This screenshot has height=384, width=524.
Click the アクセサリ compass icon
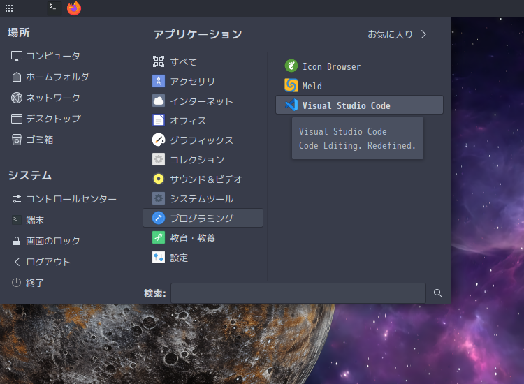(x=159, y=81)
